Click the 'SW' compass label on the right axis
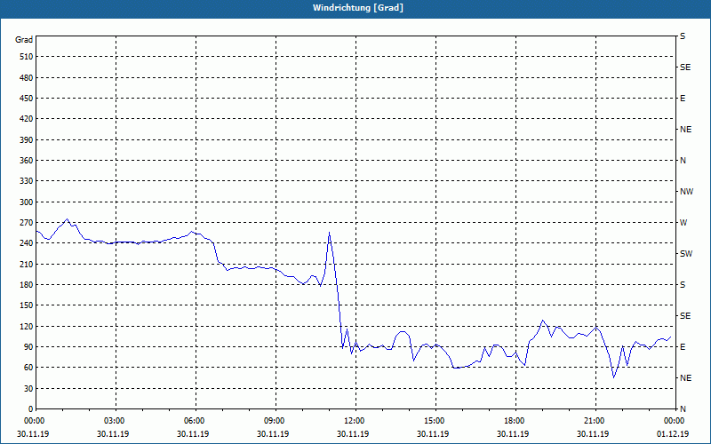This screenshot has width=711, height=444. [686, 254]
